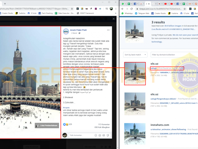
Task: Open Data Hoax.xlsx bookmark
Action: point(65,13)
